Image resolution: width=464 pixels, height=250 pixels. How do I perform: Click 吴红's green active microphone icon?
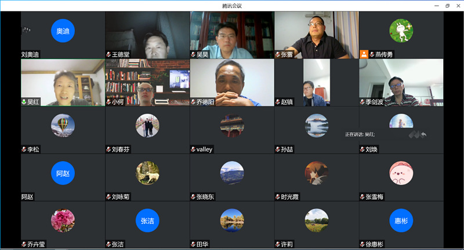click(24, 102)
